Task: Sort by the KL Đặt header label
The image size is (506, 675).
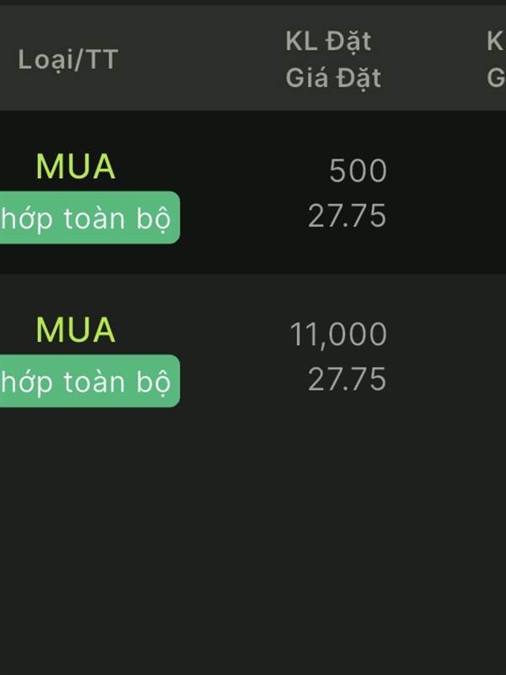Action: pyautogui.click(x=328, y=41)
